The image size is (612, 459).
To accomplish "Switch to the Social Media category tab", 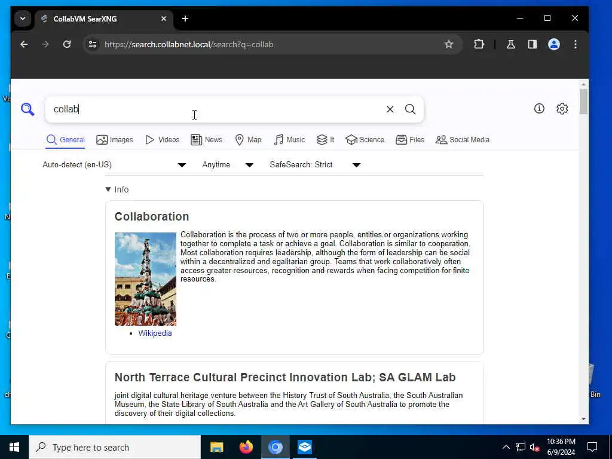I will tap(463, 140).
